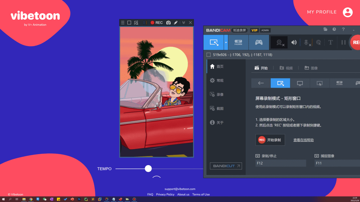360x202 pixels.
Task: Unmute the crossed-out microphone toggle
Action: pos(307,43)
